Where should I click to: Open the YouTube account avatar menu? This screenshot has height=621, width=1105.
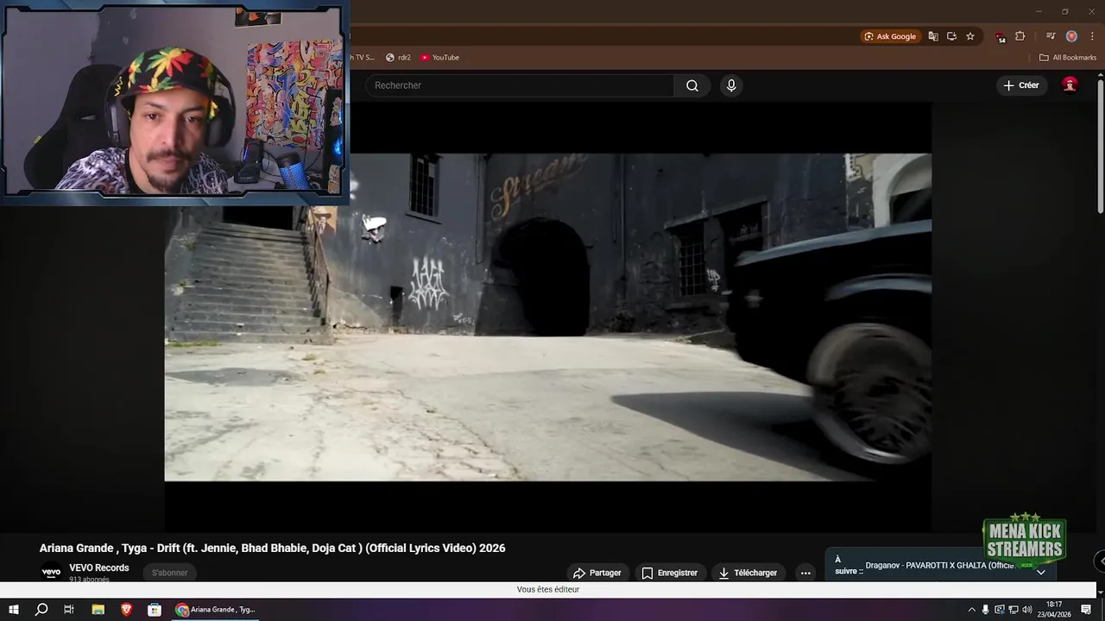click(x=1070, y=85)
